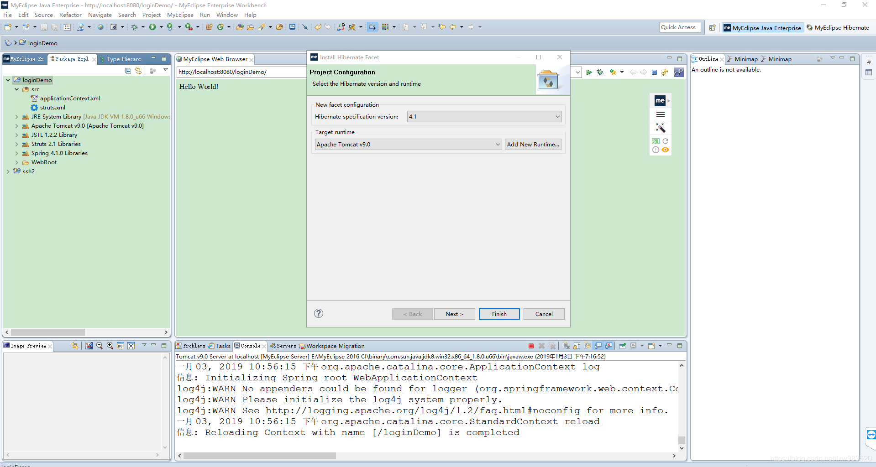Open the Refactor menu
The width and height of the screenshot is (876, 467).
[70, 15]
